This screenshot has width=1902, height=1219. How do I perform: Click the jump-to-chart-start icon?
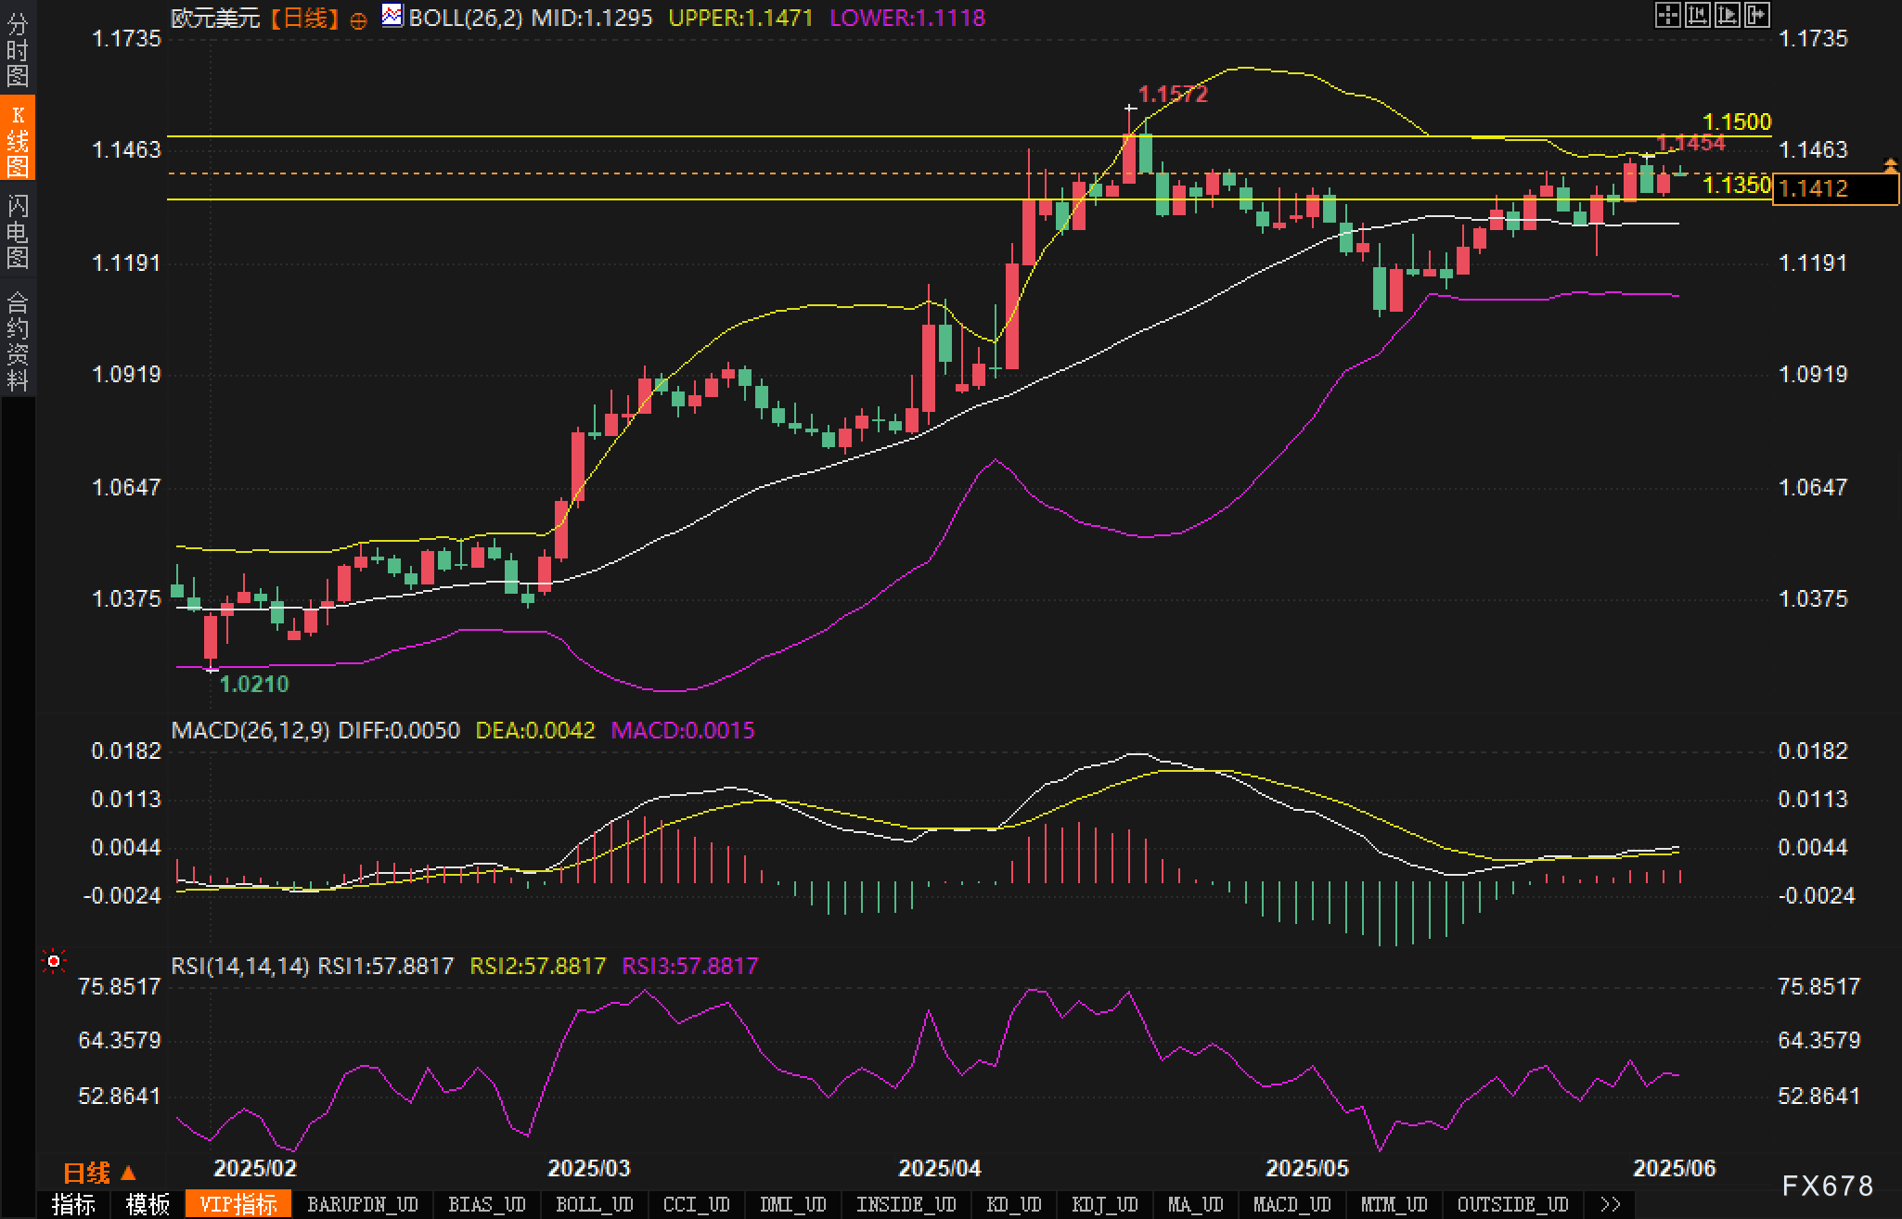pyautogui.click(x=1697, y=15)
